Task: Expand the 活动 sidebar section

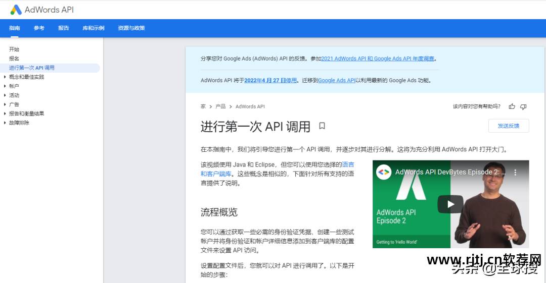Action: click(x=5, y=95)
